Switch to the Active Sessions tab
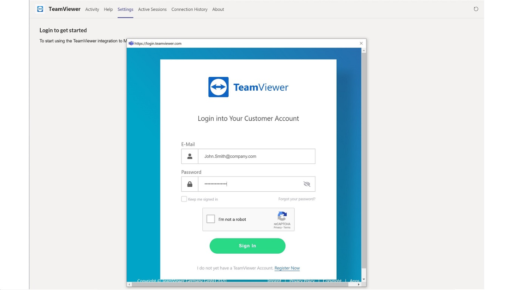 [152, 9]
